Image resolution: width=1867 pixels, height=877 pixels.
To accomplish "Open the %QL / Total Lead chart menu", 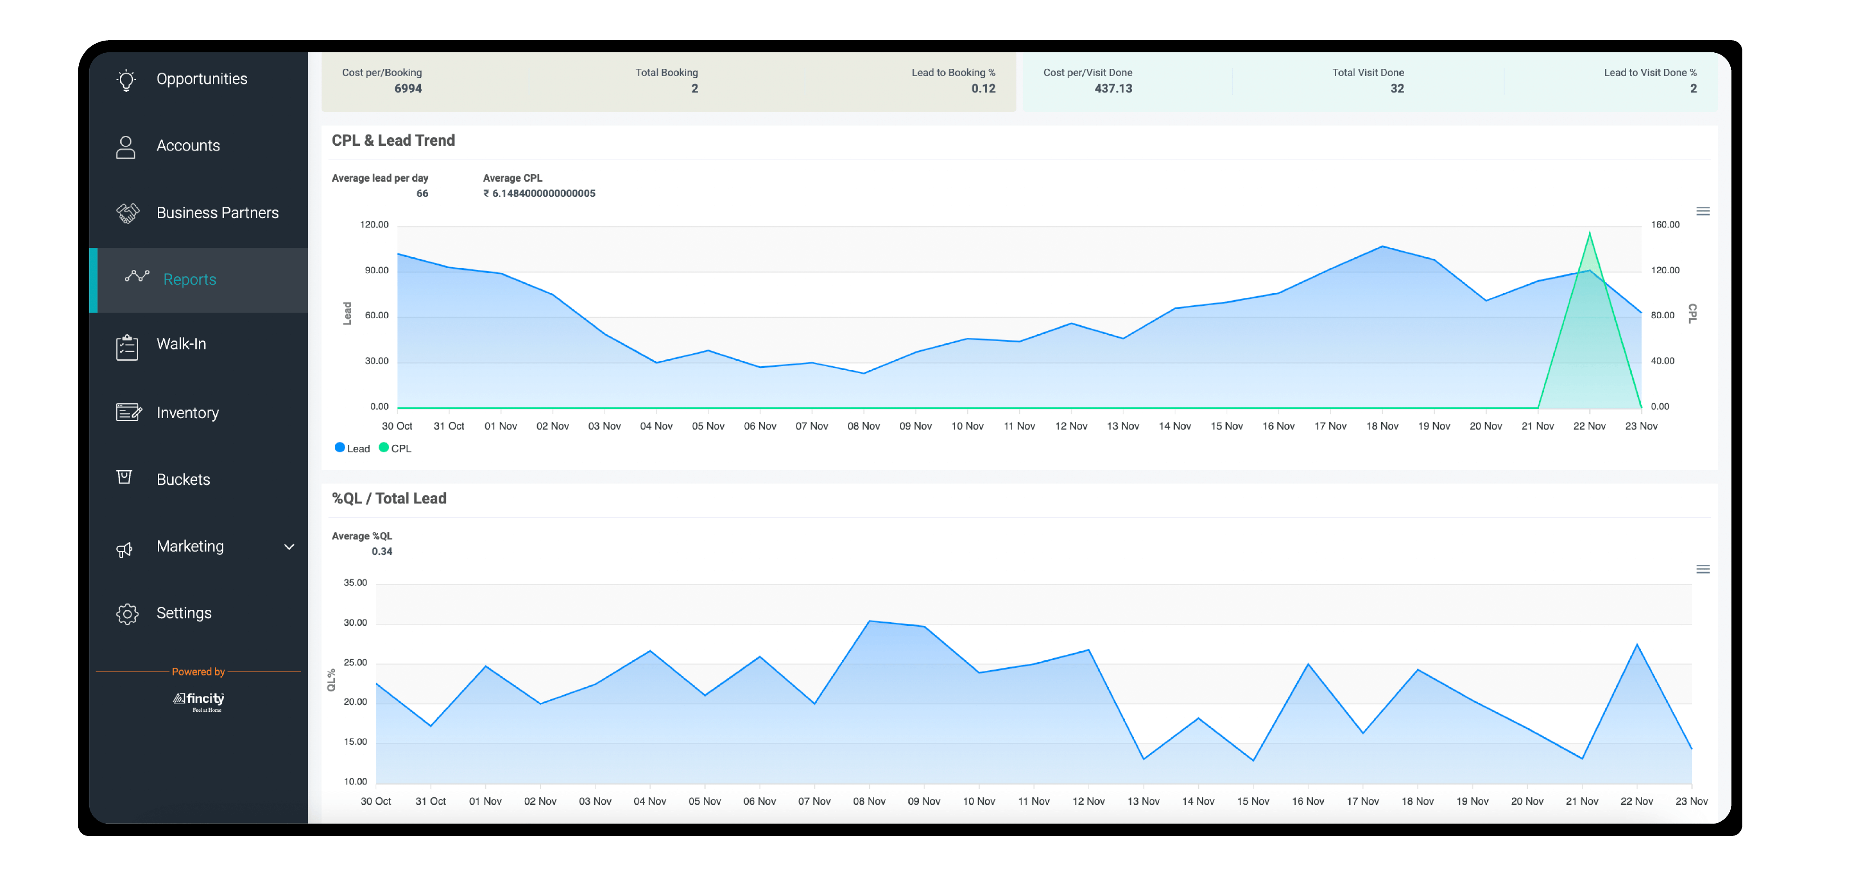I will (x=1703, y=570).
